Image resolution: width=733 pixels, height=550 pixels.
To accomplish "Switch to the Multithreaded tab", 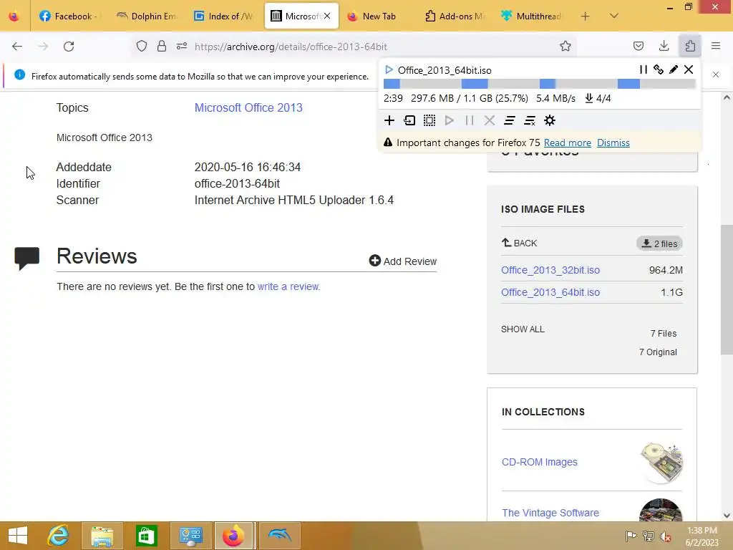I will [532, 16].
